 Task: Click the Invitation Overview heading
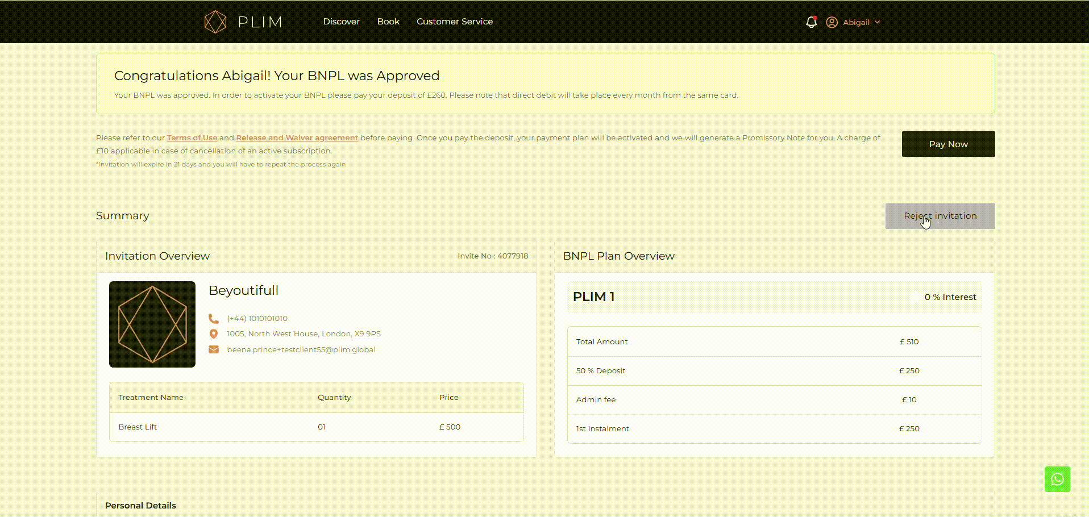coord(157,256)
